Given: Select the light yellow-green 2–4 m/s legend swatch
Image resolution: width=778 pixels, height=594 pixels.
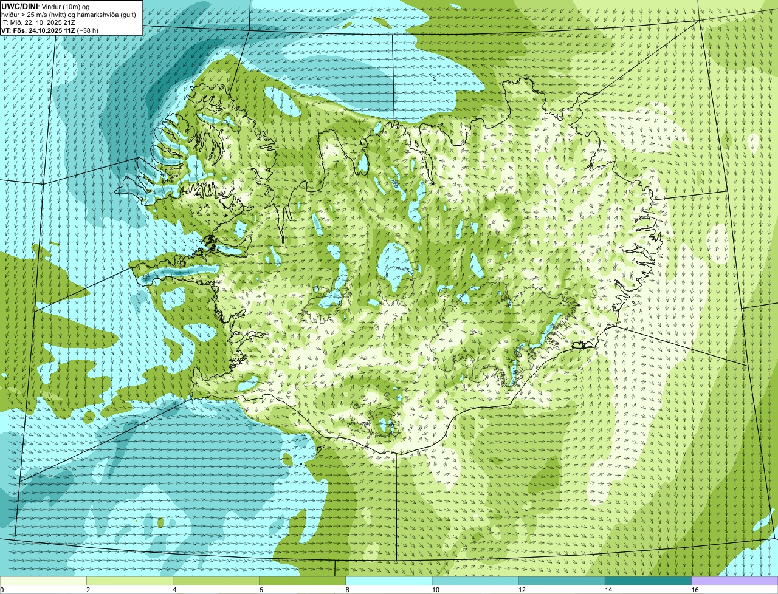Looking at the screenshot, I should pos(129,581).
